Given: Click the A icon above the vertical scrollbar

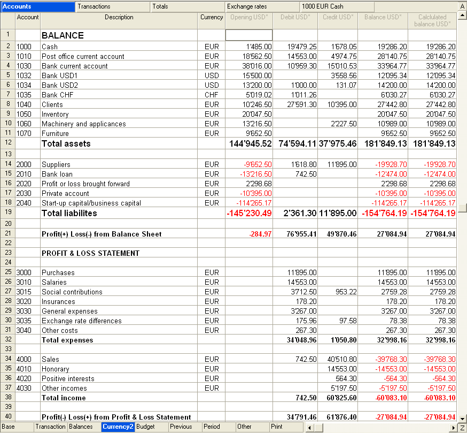Looking at the screenshot, I should [462, 6].
